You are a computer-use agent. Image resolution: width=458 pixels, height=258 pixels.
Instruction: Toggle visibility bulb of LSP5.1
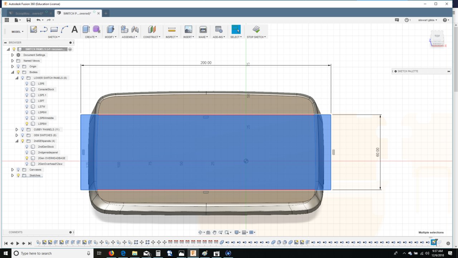[27, 95]
